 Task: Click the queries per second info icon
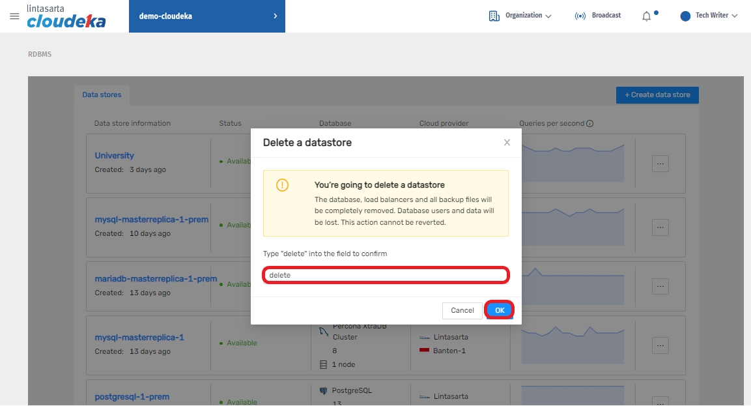pyautogui.click(x=589, y=124)
